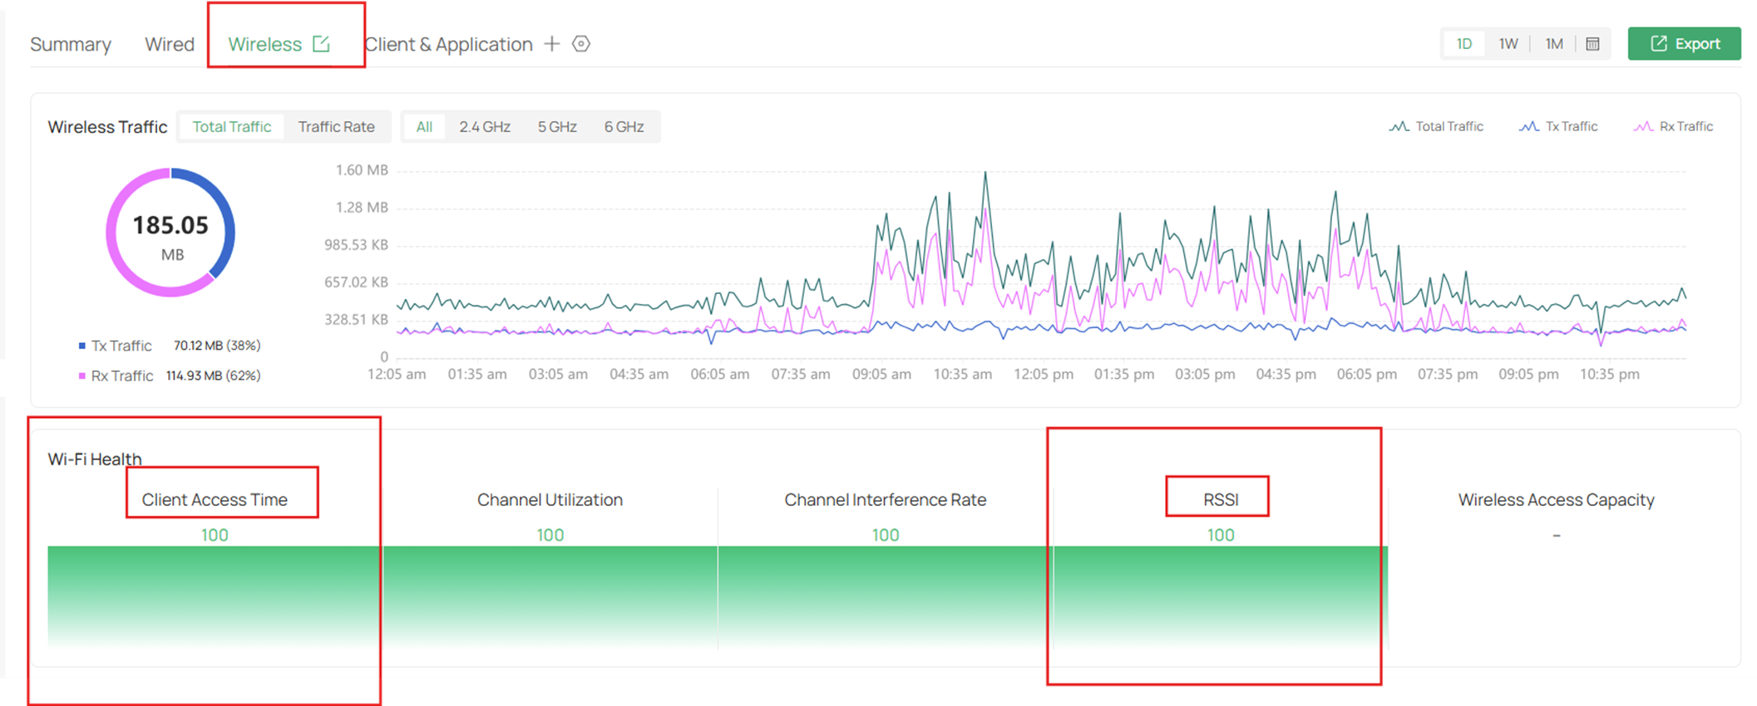Filter wireless traffic by 2.4 GHz
This screenshot has height=706, width=1757.
tap(484, 126)
